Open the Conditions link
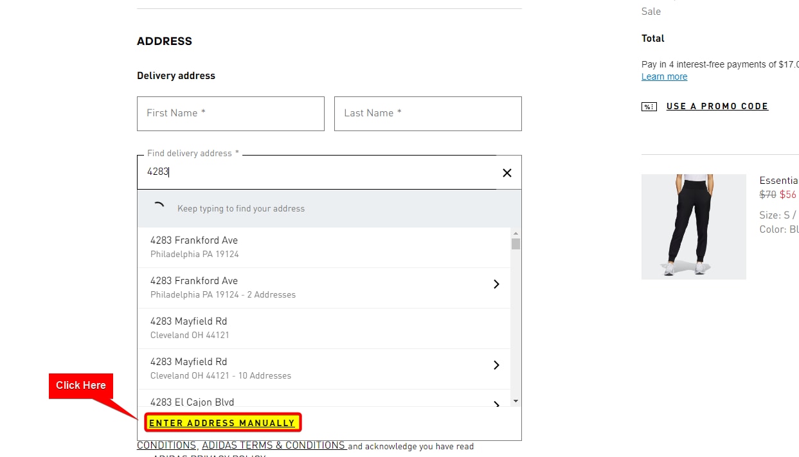Image resolution: width=799 pixels, height=457 pixels. pyautogui.click(x=166, y=445)
